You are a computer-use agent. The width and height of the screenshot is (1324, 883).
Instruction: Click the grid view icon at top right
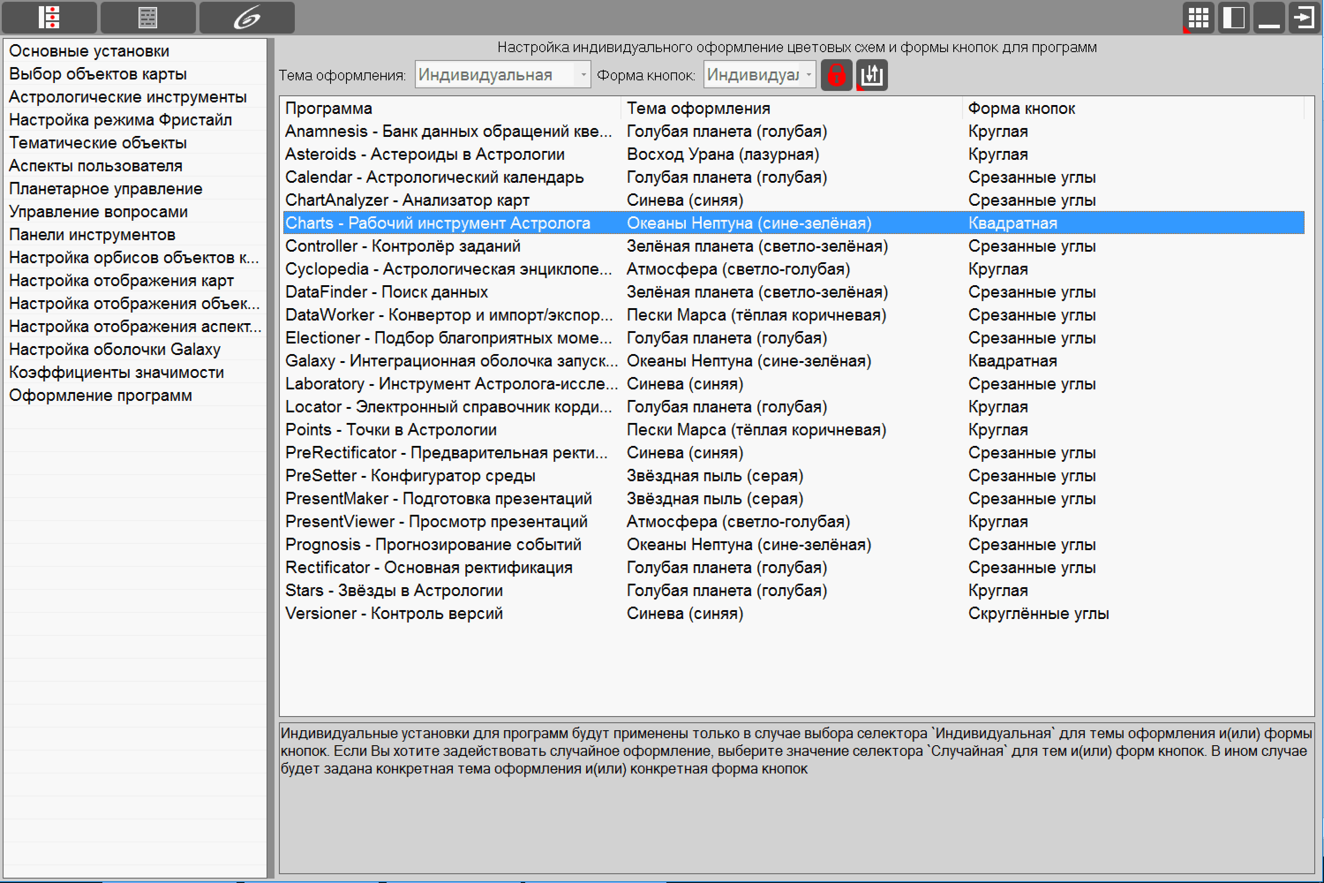click(1198, 18)
